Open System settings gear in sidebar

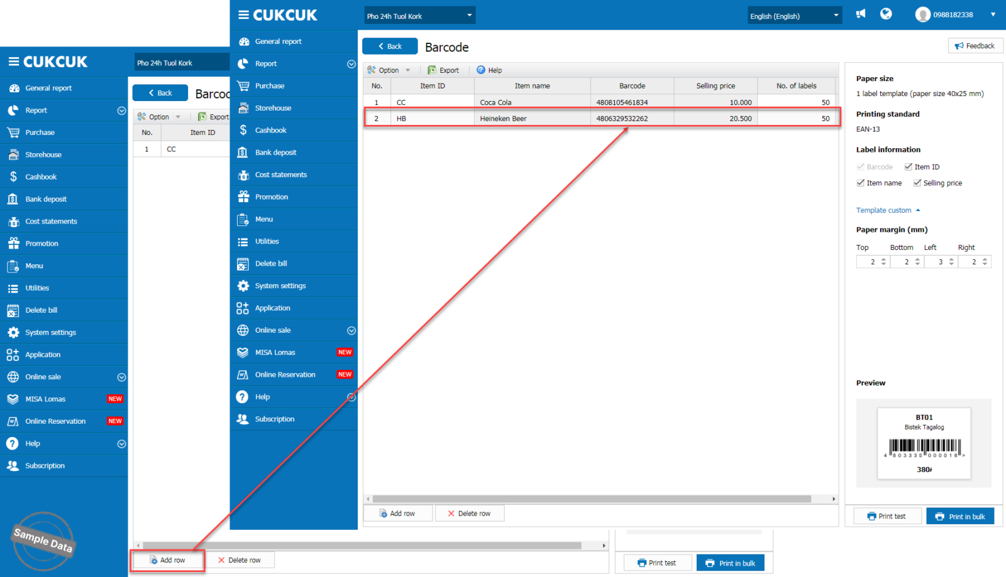point(280,286)
